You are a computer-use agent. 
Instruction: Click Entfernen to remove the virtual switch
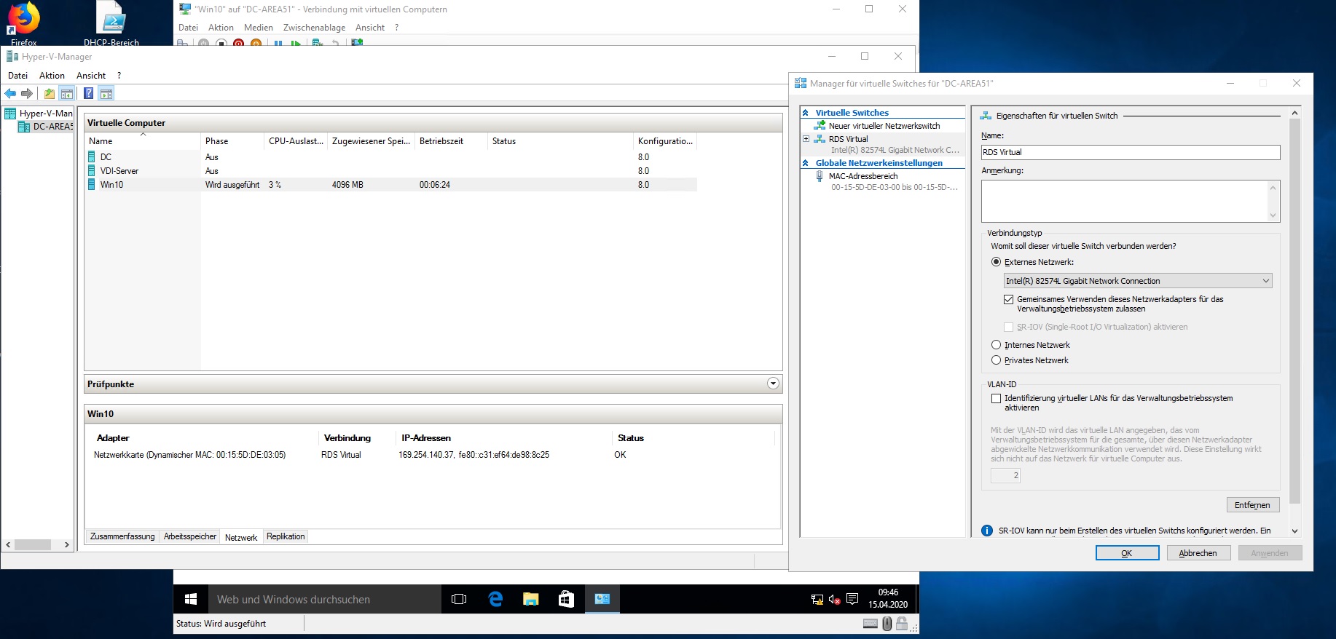[1252, 505]
